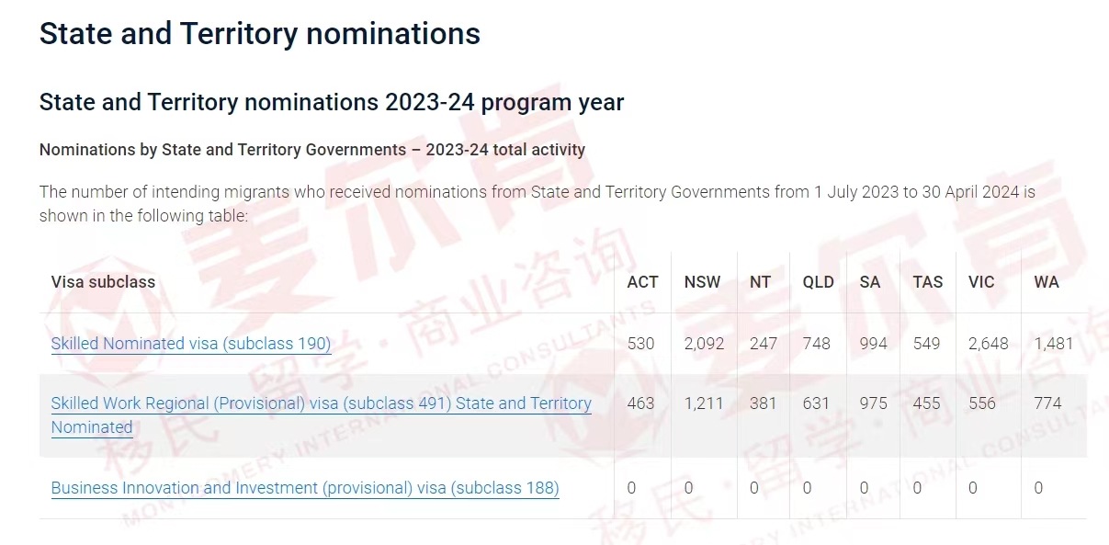Viewport: 1109px width, 545px height.
Task: Click the Visa subclass column header
Action: (103, 282)
